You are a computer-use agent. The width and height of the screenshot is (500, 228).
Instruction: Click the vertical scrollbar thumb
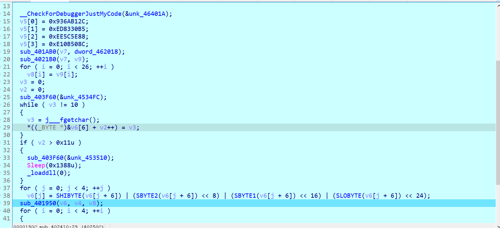coord(498,123)
